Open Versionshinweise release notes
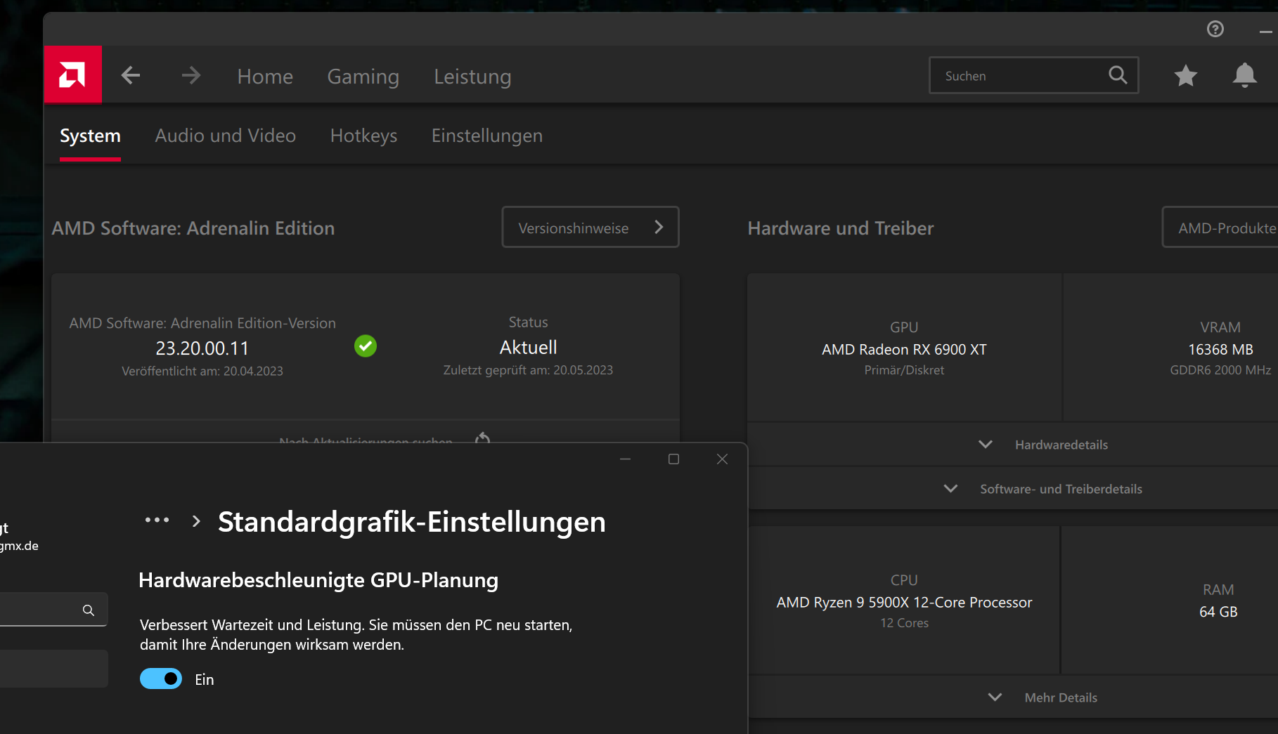Image resolution: width=1278 pixels, height=734 pixels. [590, 227]
